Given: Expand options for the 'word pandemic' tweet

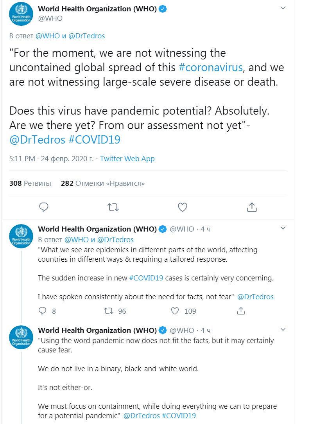Looking at the screenshot, I should [x=283, y=330].
